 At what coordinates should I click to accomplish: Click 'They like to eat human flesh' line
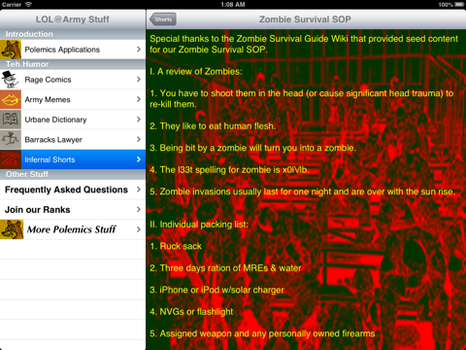click(213, 126)
